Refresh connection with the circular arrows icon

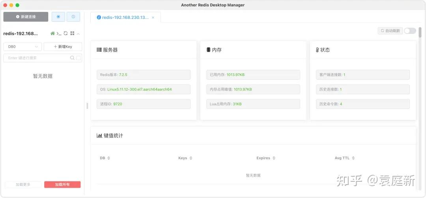pos(65,34)
